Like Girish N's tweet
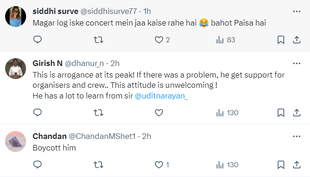The height and width of the screenshot is (177, 310). [159, 113]
